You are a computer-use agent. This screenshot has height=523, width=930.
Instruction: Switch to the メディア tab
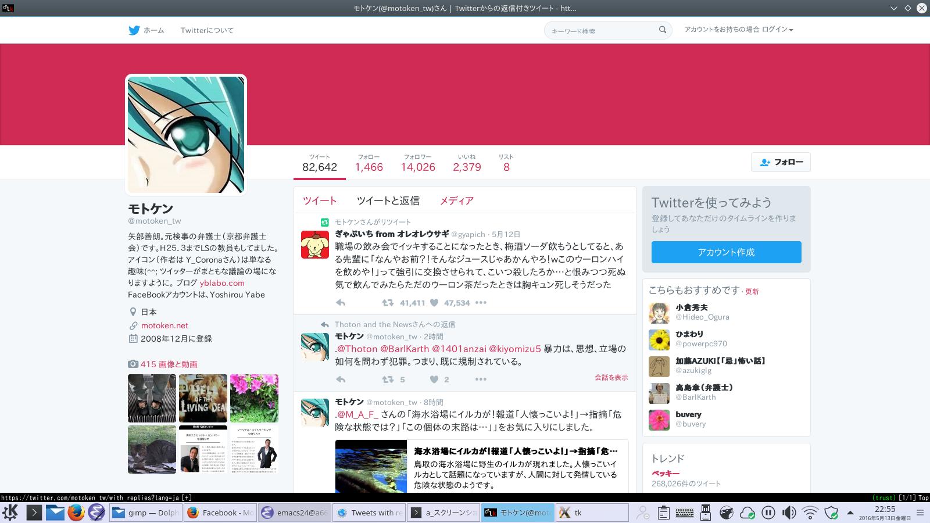click(x=456, y=200)
